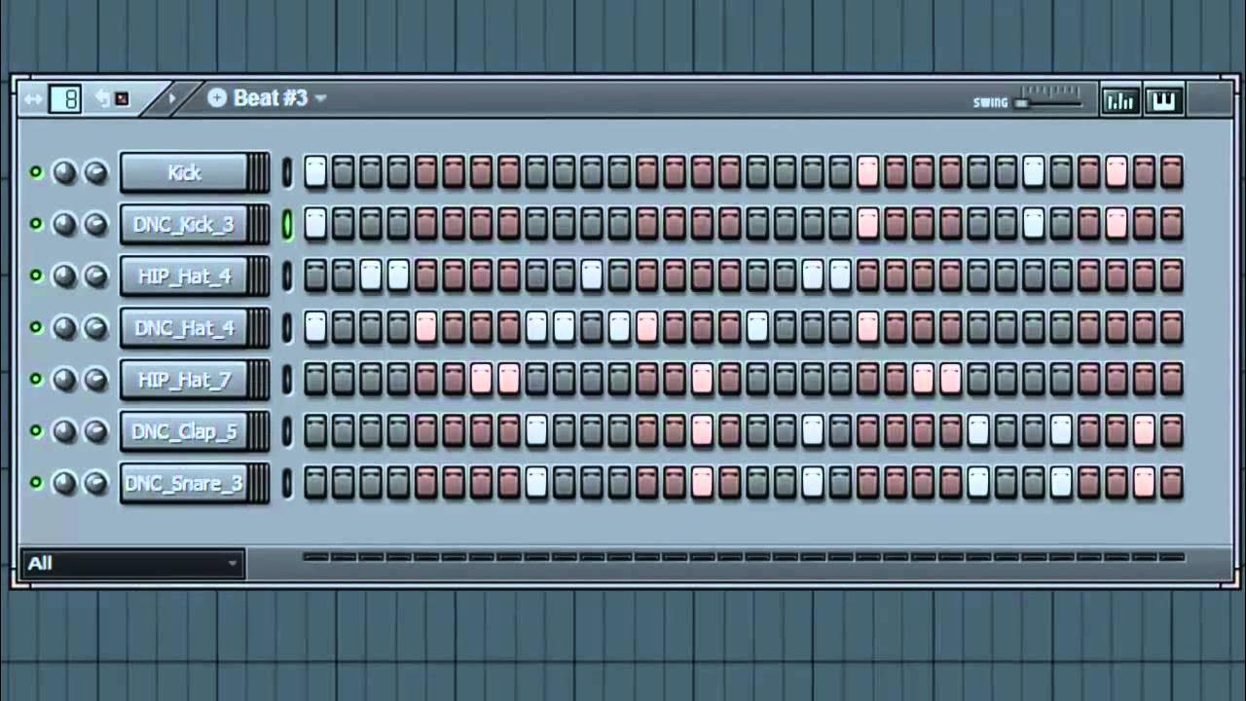1246x701 pixels.
Task: Click the Kick channel volume knob
Action: click(x=95, y=172)
